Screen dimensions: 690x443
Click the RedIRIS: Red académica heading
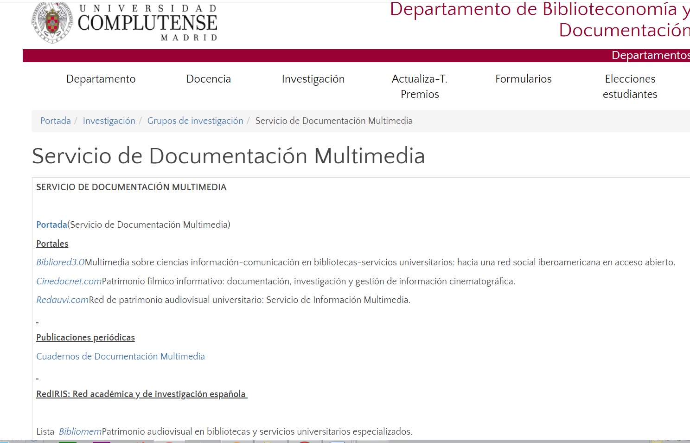[141, 394]
